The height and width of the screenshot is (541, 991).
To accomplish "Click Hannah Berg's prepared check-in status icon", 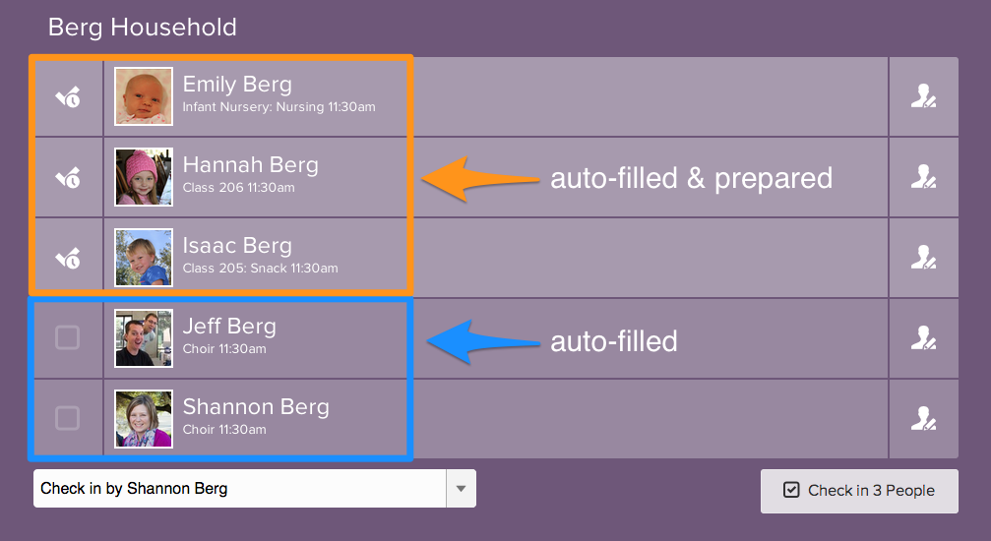I will [x=67, y=178].
